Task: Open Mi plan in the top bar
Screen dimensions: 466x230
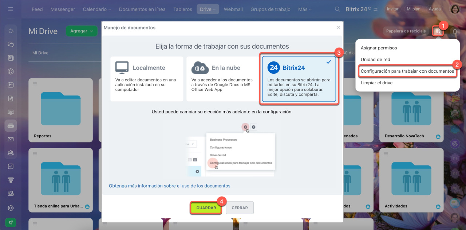Action: pyautogui.click(x=414, y=9)
